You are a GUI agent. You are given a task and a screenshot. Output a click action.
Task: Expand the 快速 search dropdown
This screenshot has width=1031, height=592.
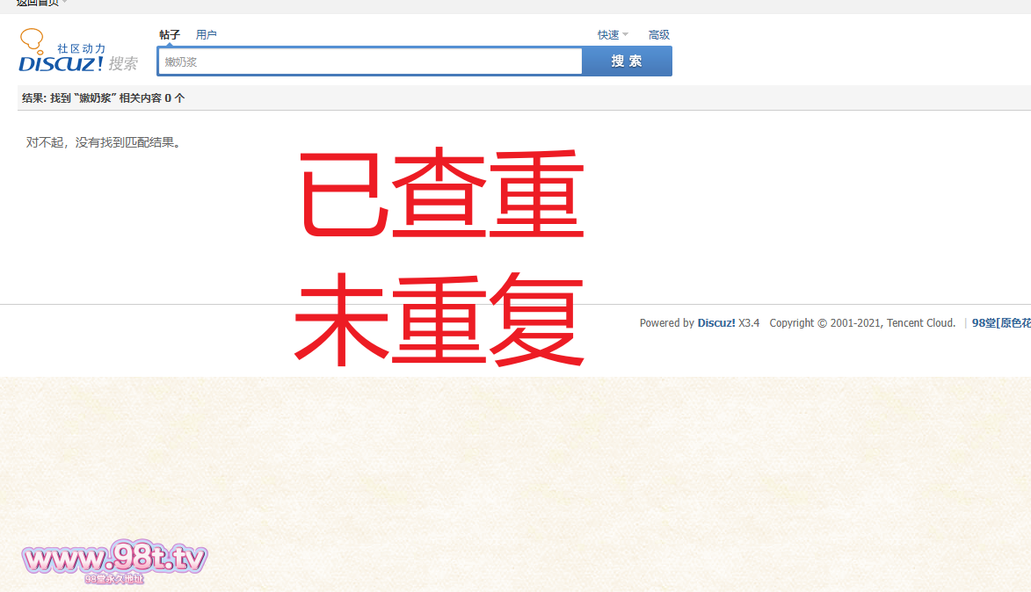(x=608, y=35)
